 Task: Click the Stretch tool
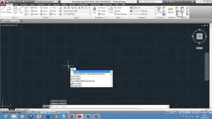(x=34, y=14)
